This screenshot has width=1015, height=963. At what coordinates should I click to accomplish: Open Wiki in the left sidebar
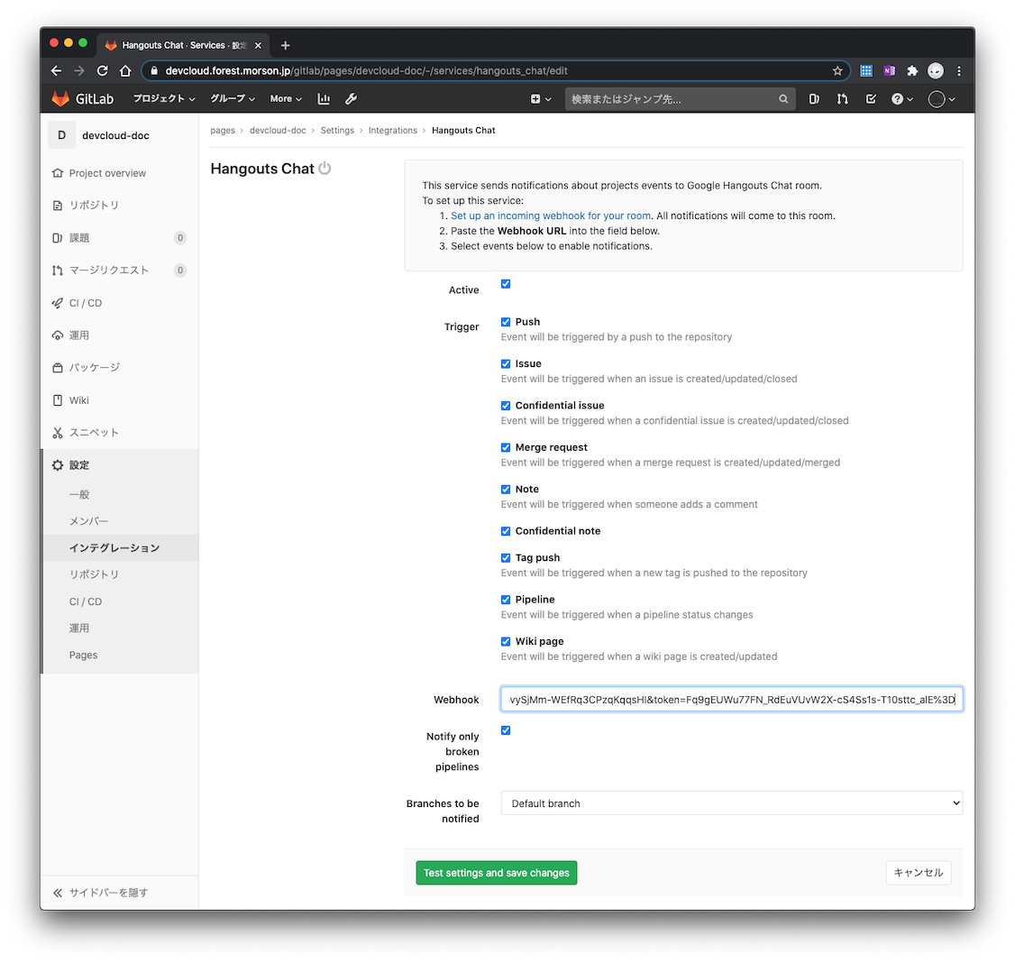79,400
